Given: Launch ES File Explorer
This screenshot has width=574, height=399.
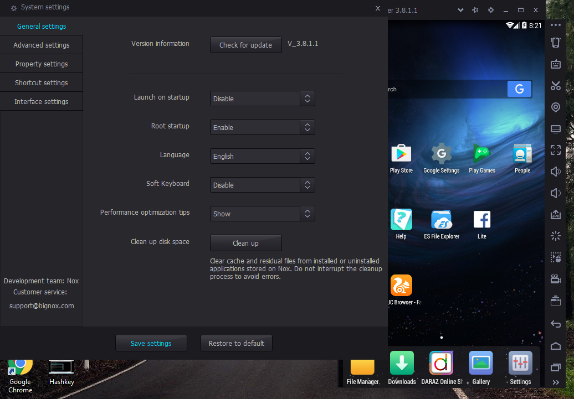Looking at the screenshot, I should point(442,220).
